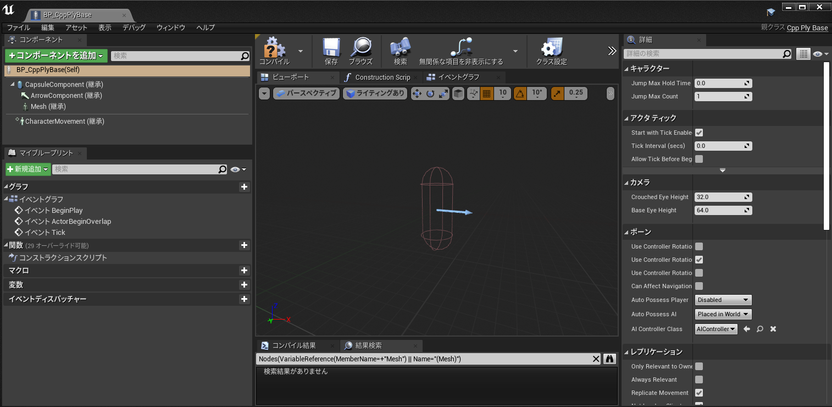Add a new function with plus icon in 関数 row
This screenshot has height=407, width=832.
coord(245,245)
